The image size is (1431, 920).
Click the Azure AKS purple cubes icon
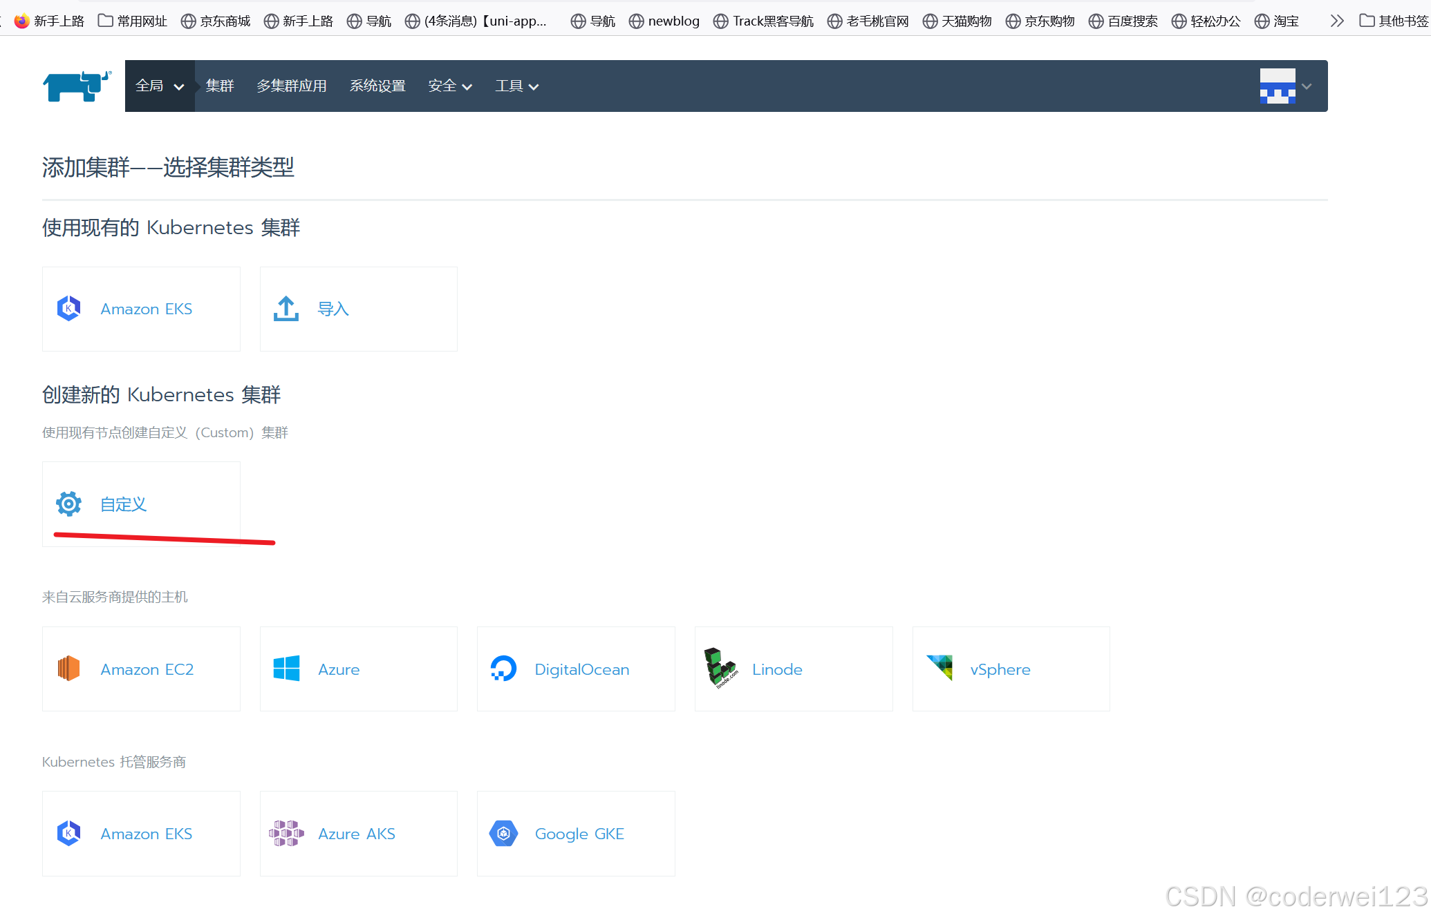(x=286, y=834)
